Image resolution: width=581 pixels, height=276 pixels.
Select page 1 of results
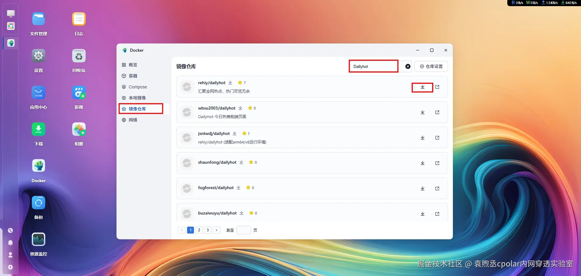tap(191, 230)
